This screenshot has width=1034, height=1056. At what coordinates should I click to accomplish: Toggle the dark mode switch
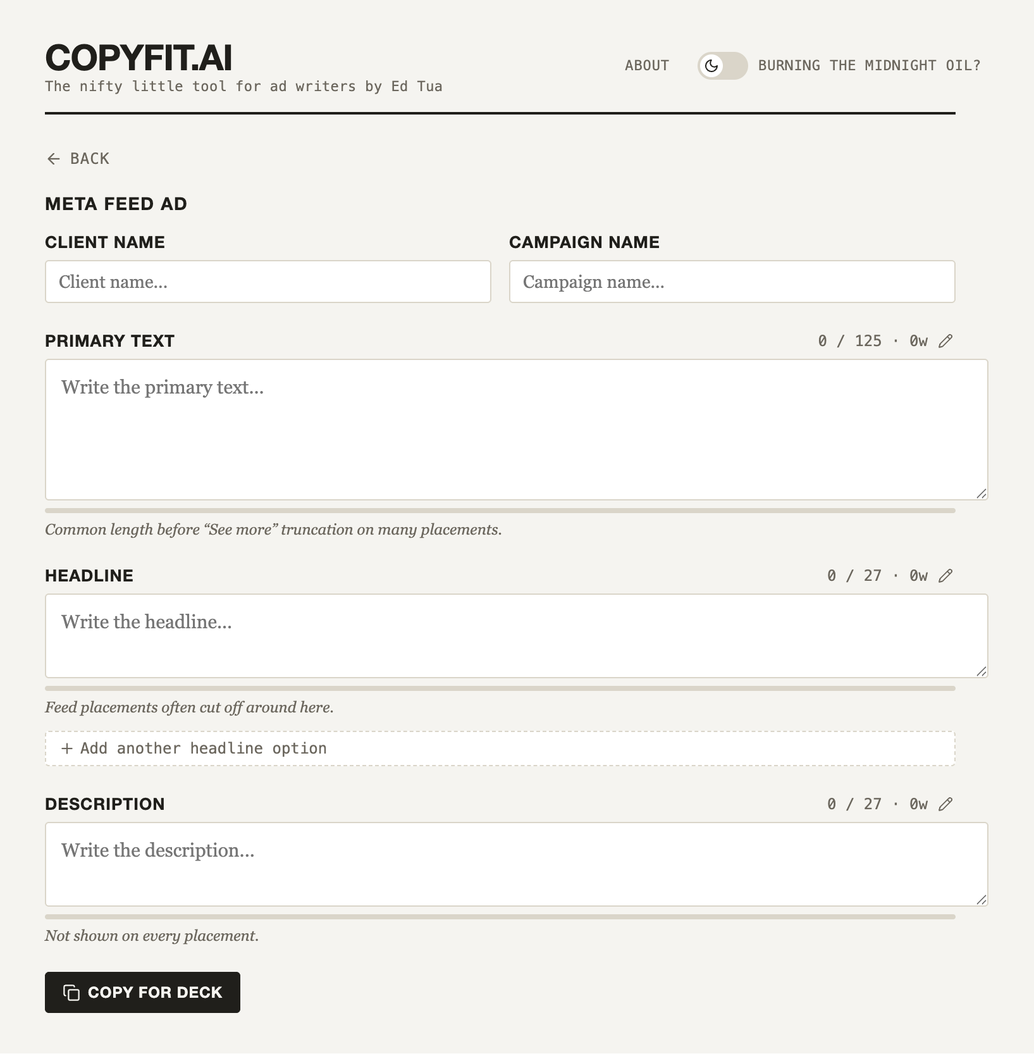point(723,66)
